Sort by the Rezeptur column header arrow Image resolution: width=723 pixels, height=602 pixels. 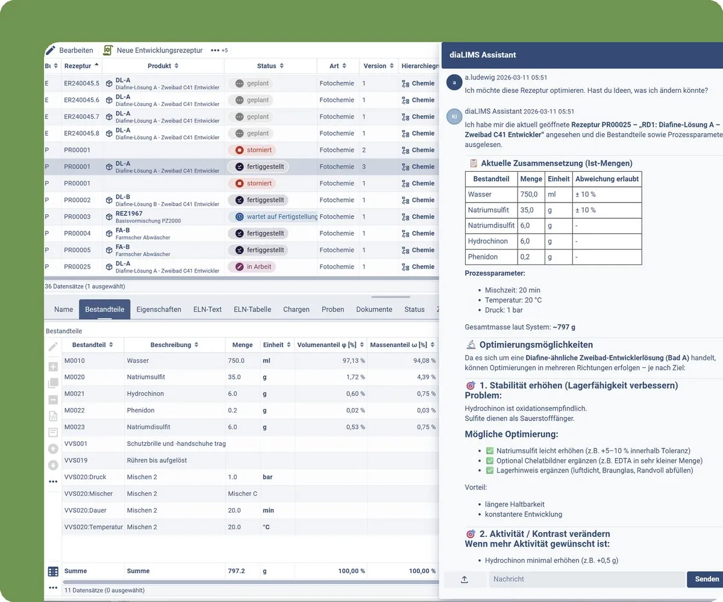point(96,65)
